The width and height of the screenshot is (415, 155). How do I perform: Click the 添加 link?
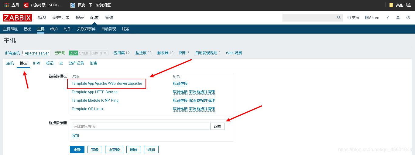tap(75, 136)
